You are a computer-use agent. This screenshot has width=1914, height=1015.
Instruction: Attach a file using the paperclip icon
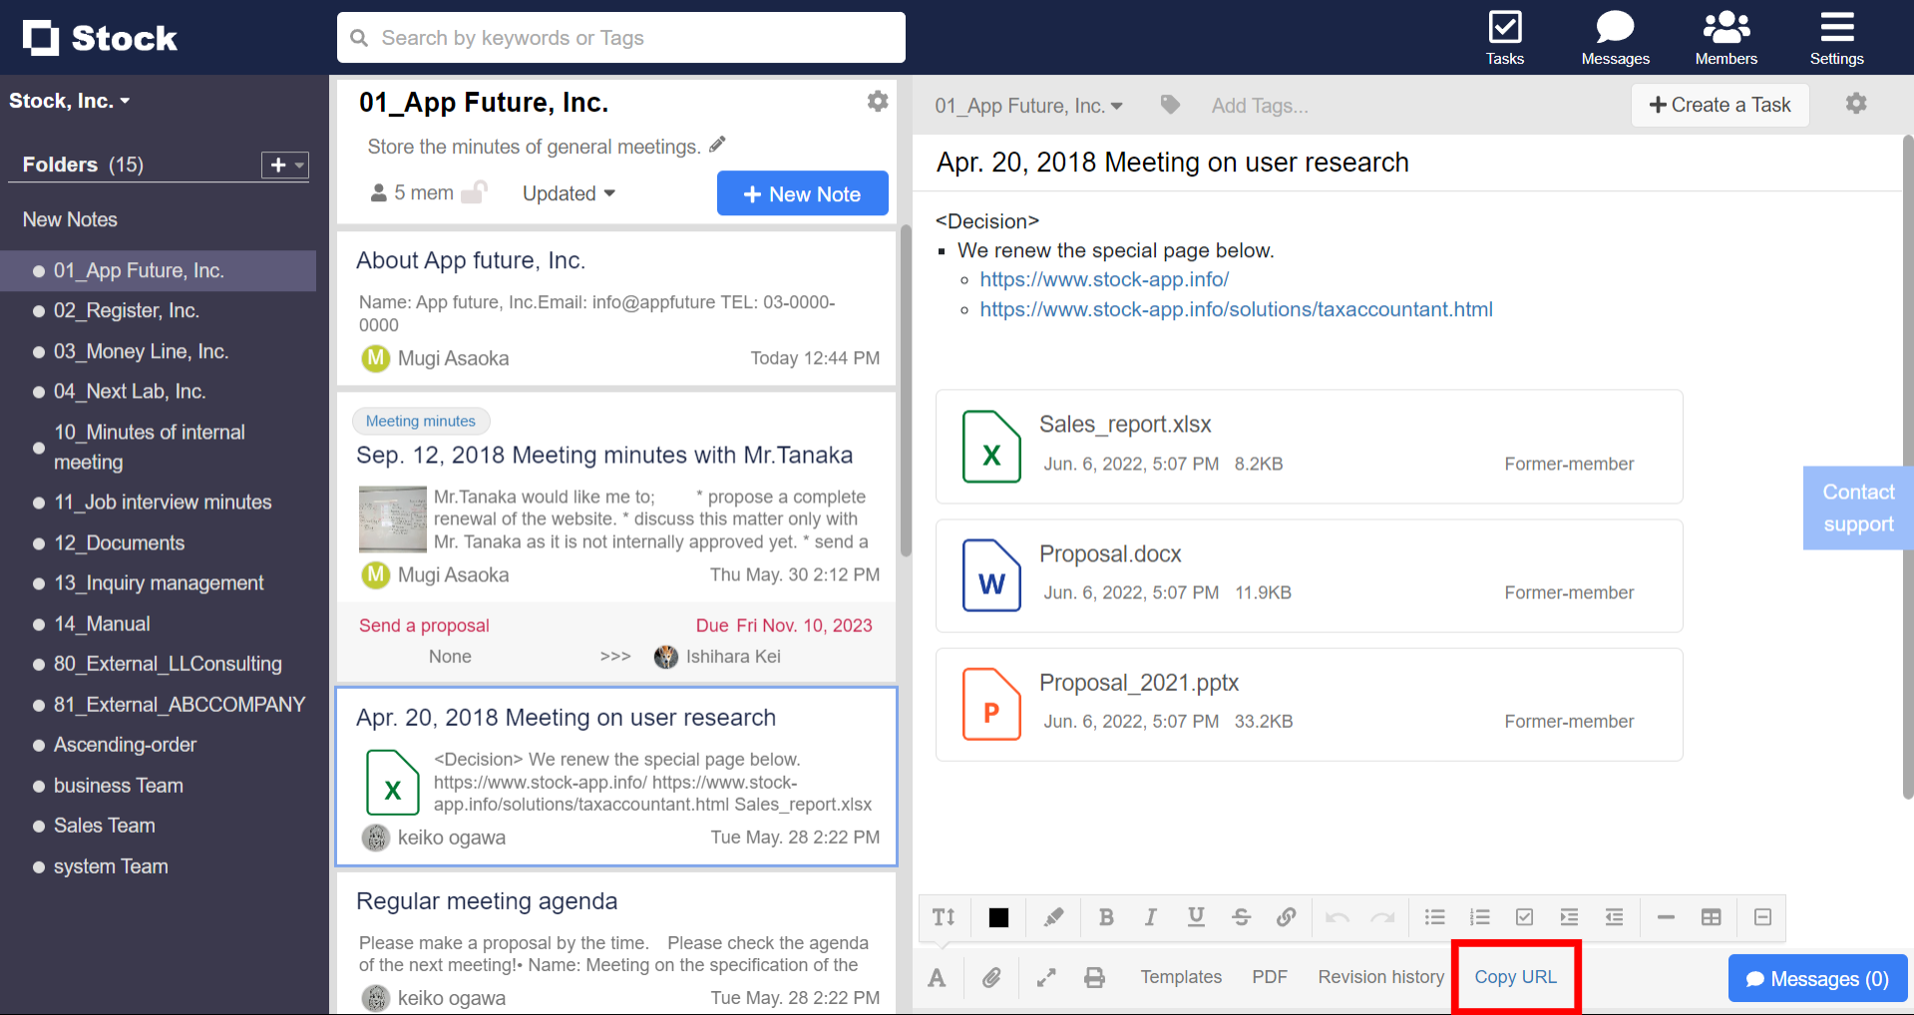(x=991, y=977)
